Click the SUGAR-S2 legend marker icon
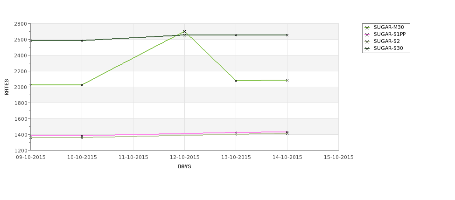Image resolution: width=455 pixels, height=200 pixels. [x=367, y=41]
